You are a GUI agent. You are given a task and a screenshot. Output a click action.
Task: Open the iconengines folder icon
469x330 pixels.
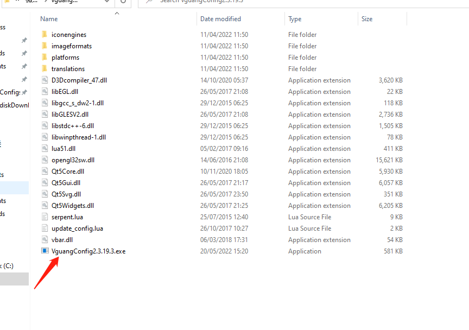45,35
